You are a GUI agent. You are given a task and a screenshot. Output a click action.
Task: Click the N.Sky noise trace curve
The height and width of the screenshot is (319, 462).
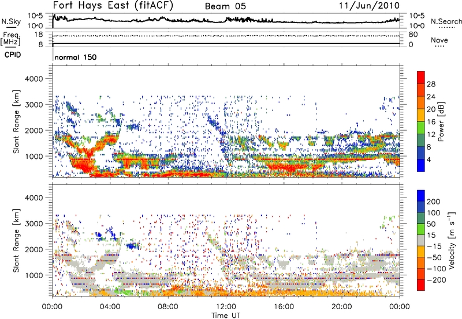pyautogui.click(x=226, y=20)
